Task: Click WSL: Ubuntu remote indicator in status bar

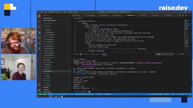Action: click(42, 94)
